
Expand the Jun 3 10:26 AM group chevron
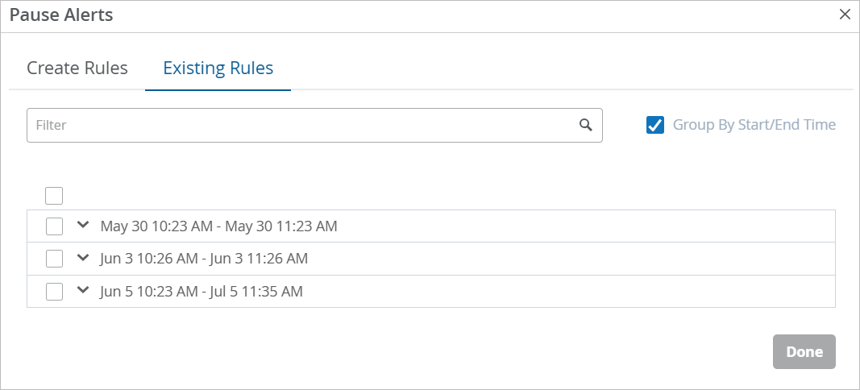82,258
